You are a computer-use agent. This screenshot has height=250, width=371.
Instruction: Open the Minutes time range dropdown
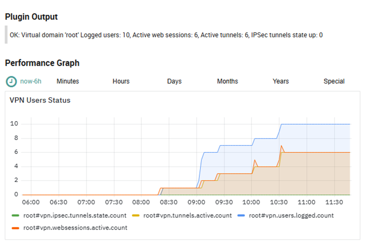pos(68,82)
